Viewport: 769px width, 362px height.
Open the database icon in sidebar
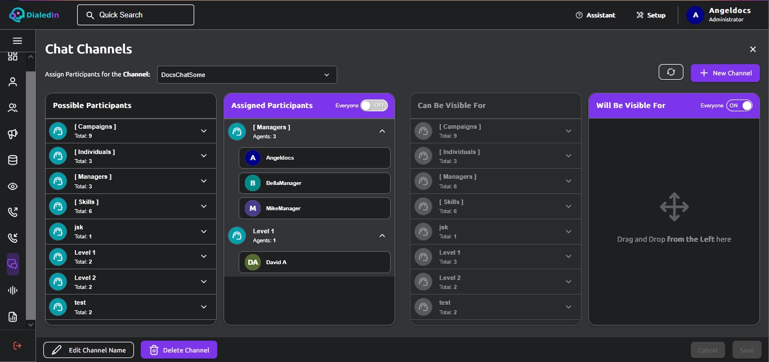[x=12, y=160]
